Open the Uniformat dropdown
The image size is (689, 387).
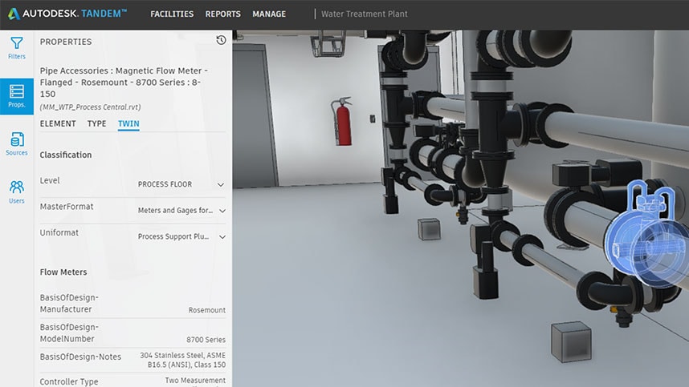tap(181, 236)
